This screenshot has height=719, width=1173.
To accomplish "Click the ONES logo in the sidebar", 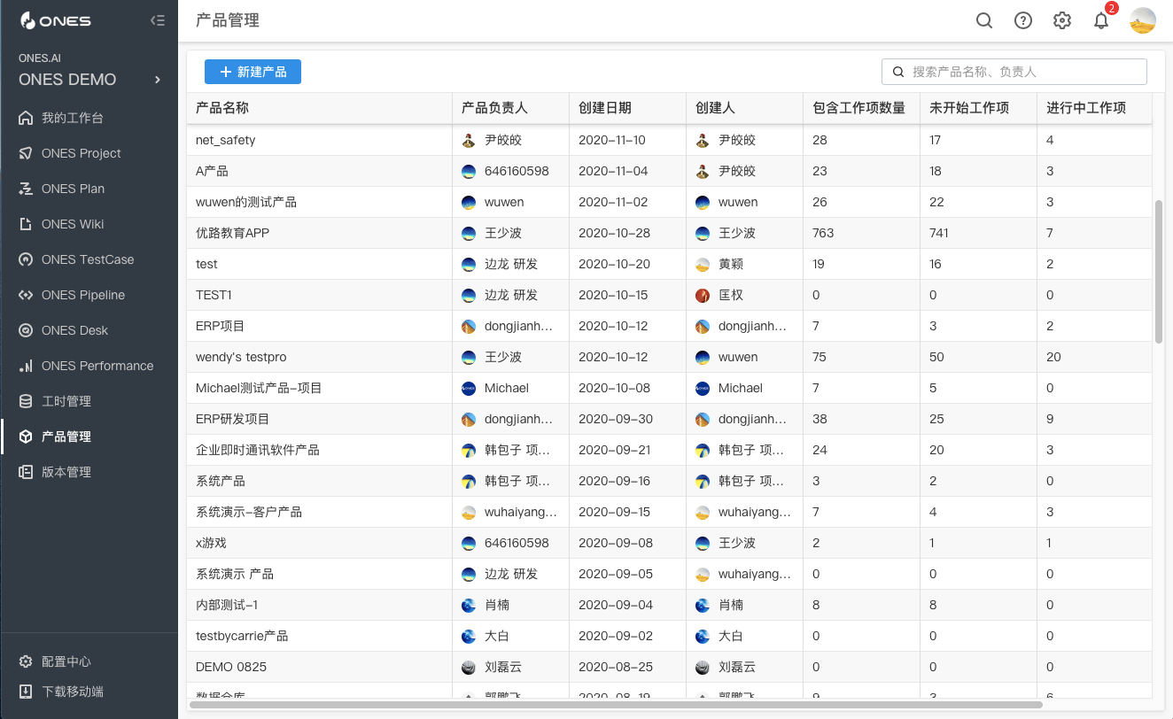I will pyautogui.click(x=55, y=20).
